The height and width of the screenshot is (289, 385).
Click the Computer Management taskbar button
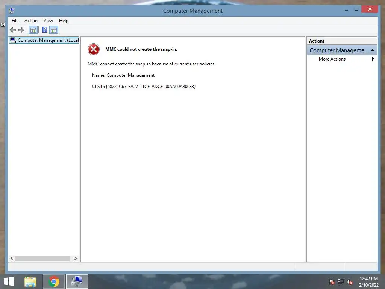77,281
